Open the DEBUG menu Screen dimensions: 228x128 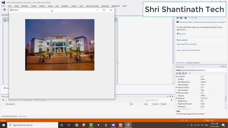coord(42,6)
